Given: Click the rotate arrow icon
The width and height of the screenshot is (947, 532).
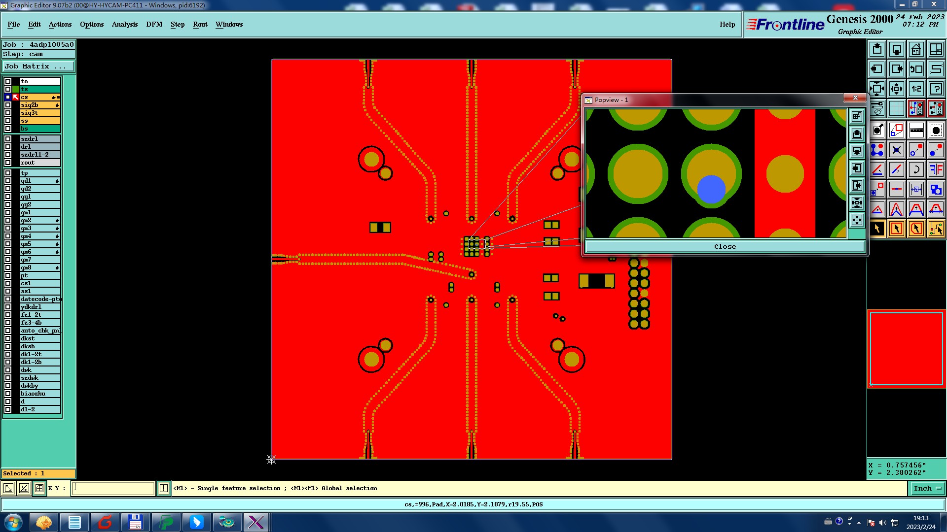Looking at the screenshot, I should (x=916, y=169).
